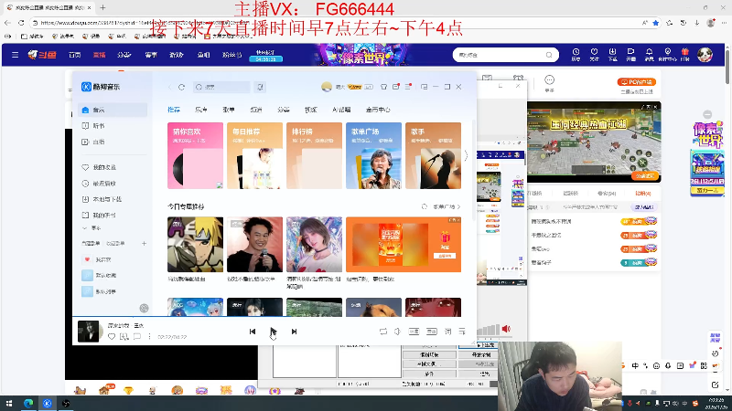Image resolution: width=732 pixels, height=411 pixels.
Task: Like the currently playing song
Action: coord(111,336)
